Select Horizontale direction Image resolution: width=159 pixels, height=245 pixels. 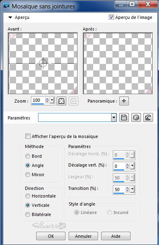(28, 196)
